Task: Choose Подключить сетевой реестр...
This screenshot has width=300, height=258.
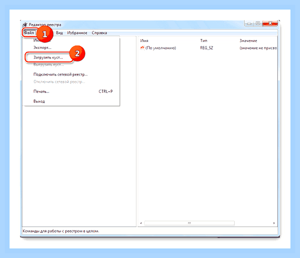Action: click(x=71, y=74)
